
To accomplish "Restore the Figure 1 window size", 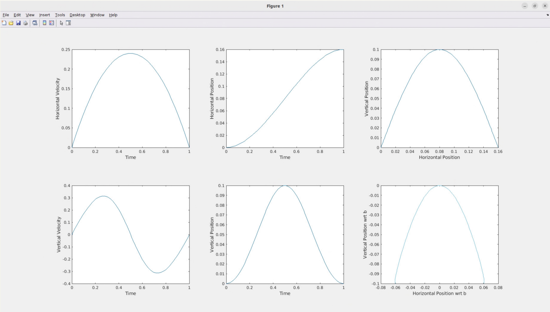I will [535, 6].
